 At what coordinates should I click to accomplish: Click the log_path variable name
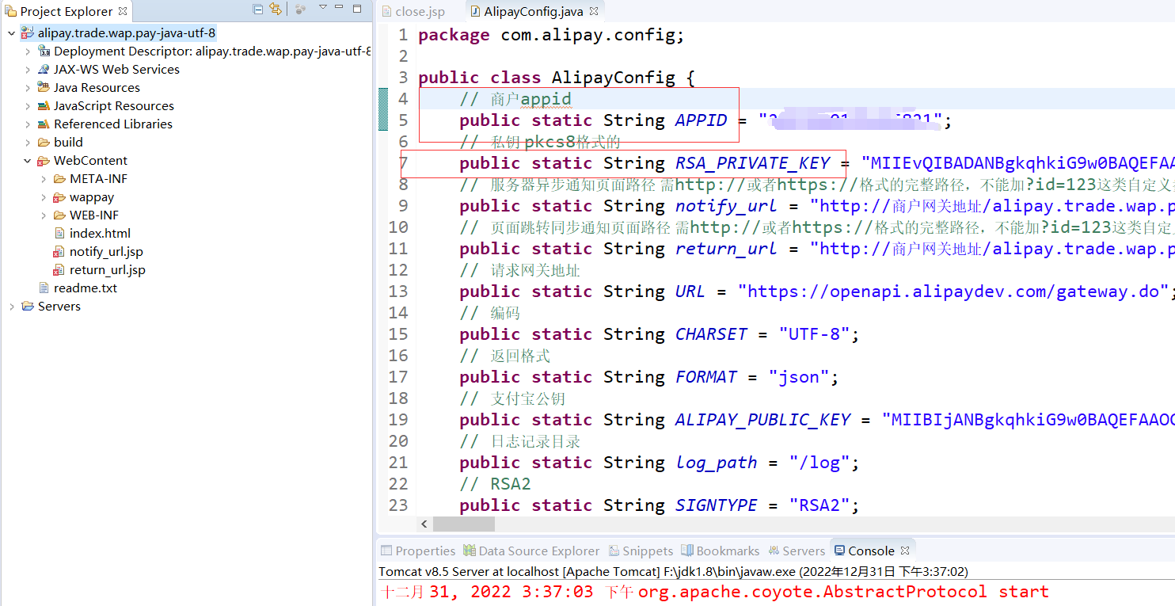(716, 463)
